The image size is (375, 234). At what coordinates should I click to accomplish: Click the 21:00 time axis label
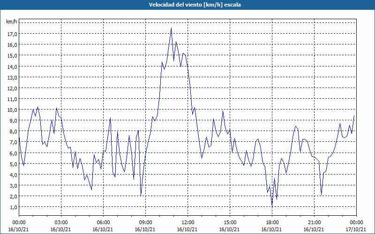click(x=314, y=223)
